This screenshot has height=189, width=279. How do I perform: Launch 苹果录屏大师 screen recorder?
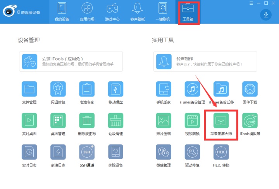[x=221, y=120]
